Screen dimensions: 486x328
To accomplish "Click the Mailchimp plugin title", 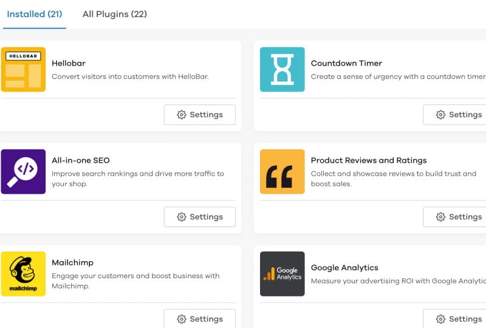I will click(72, 262).
